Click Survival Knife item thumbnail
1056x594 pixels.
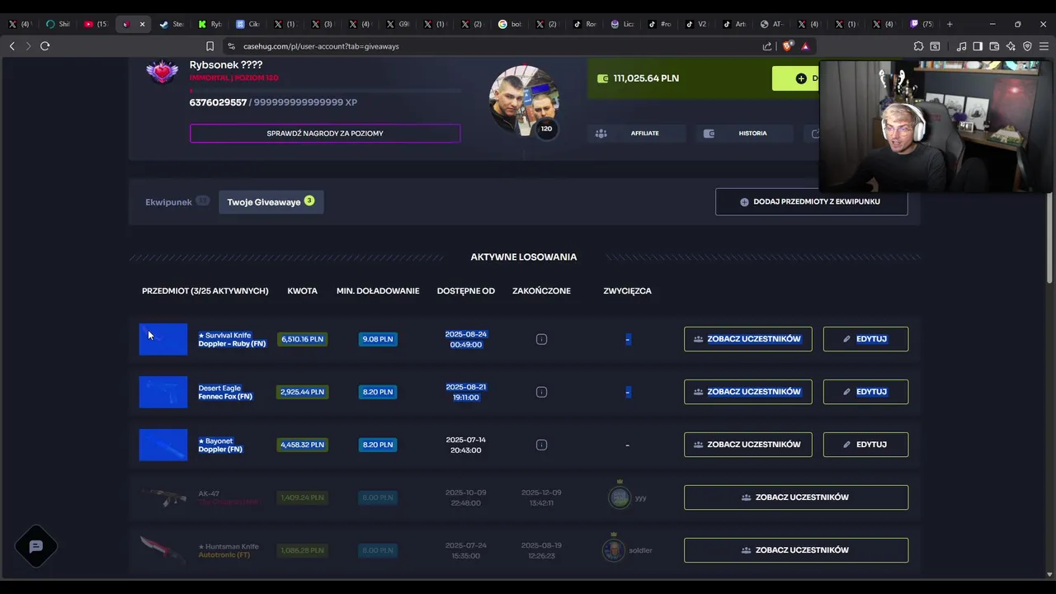(x=163, y=339)
